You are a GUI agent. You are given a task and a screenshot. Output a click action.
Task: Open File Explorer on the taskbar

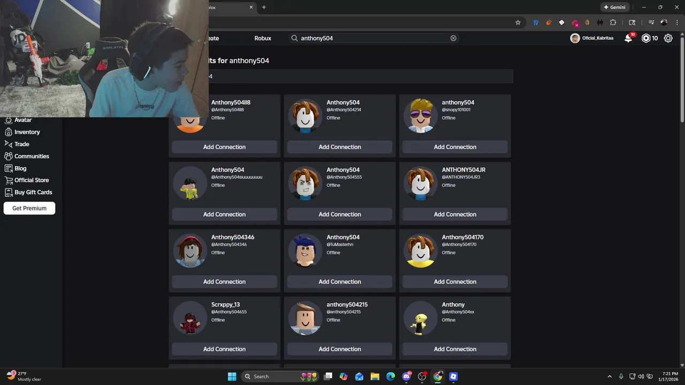point(375,376)
